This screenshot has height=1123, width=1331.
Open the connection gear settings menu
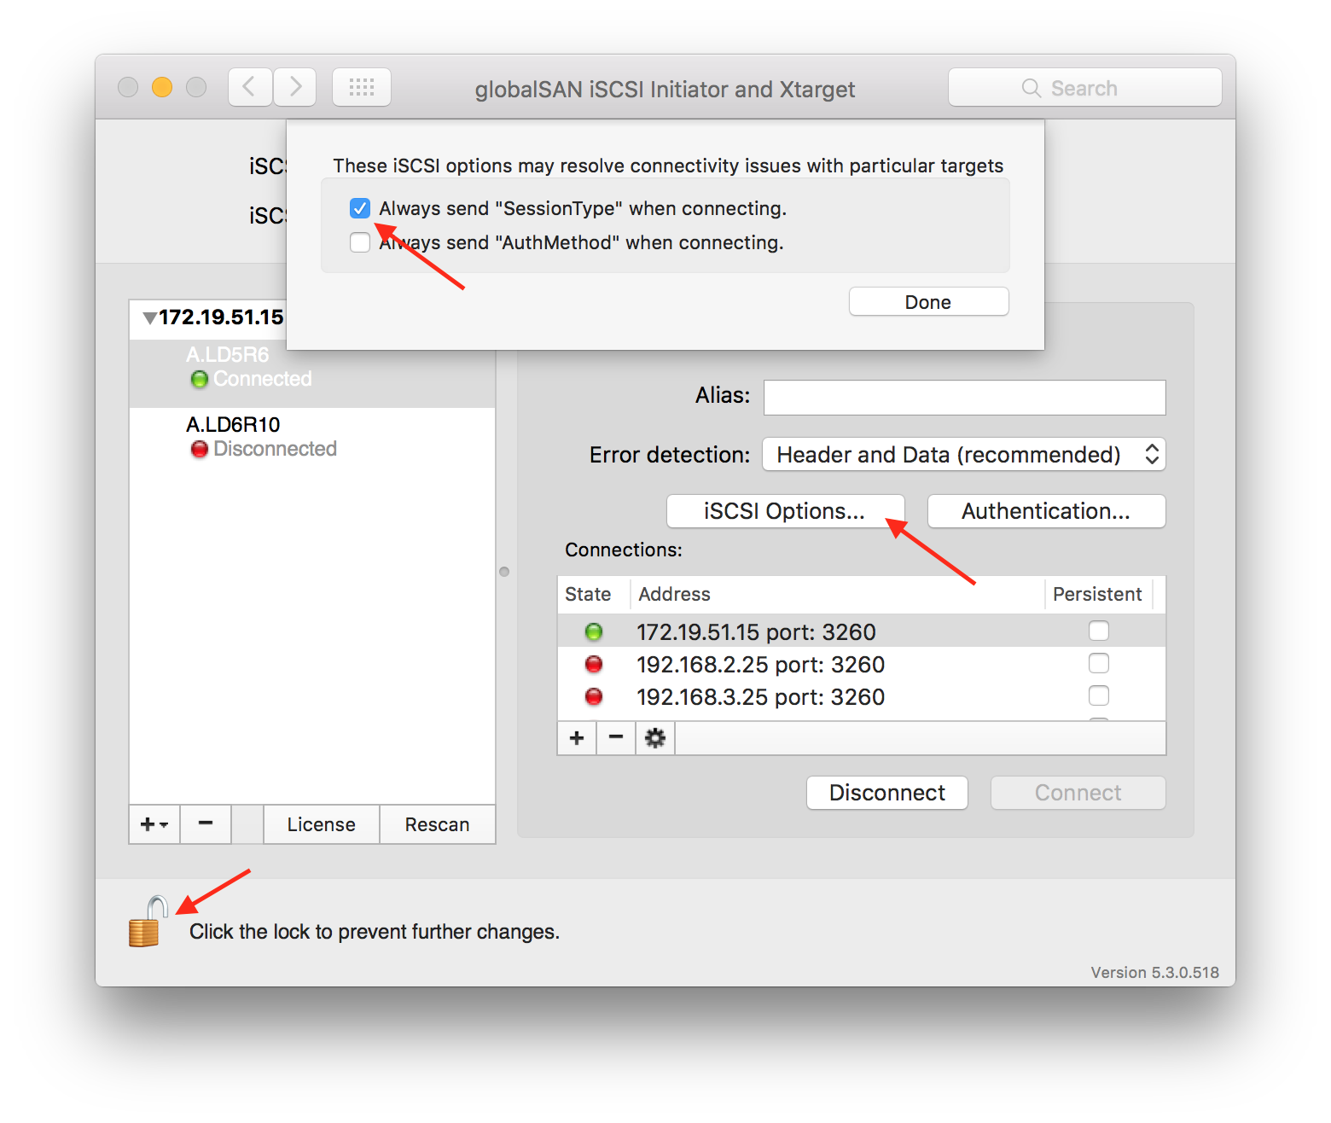point(655,738)
